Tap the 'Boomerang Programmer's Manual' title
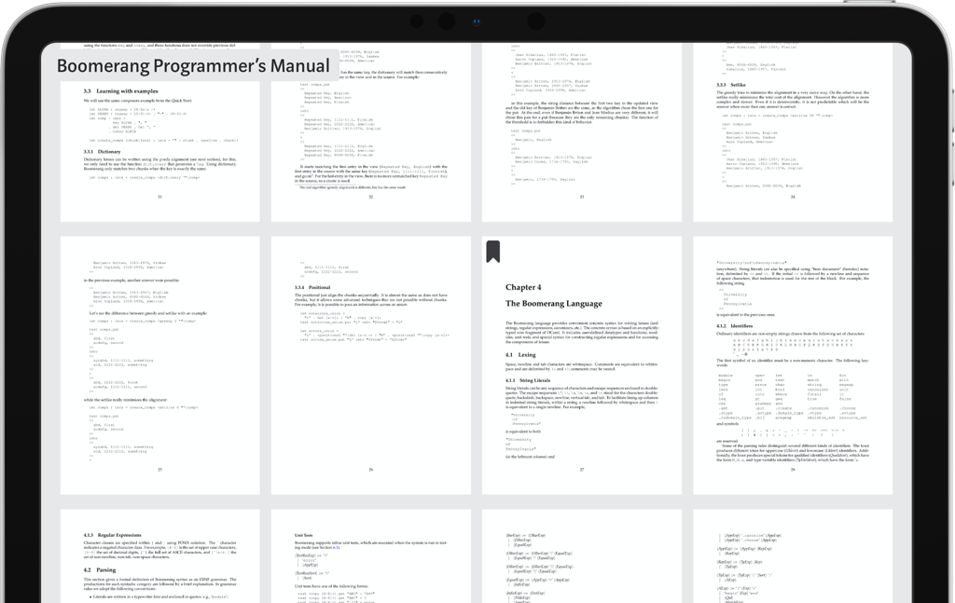The width and height of the screenshot is (955, 603). [193, 65]
